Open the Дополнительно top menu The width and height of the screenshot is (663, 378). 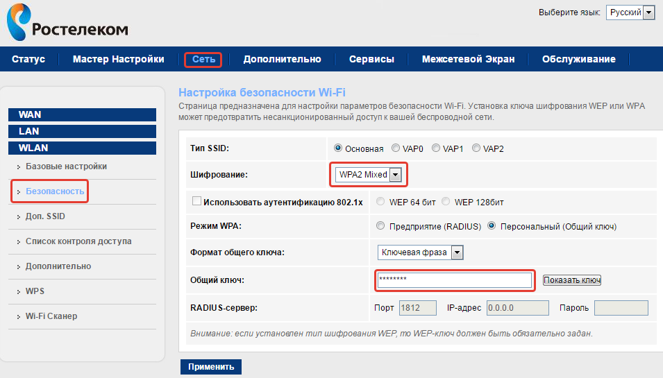(282, 59)
